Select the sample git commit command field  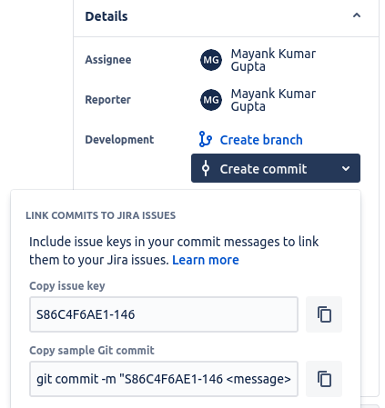coord(164,379)
